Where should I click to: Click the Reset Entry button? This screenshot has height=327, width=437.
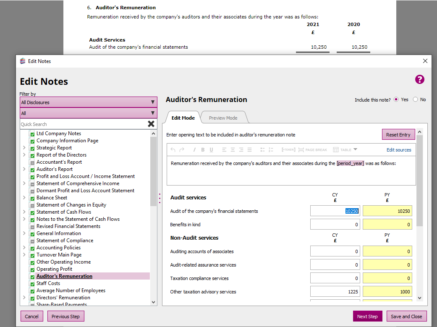click(x=398, y=135)
